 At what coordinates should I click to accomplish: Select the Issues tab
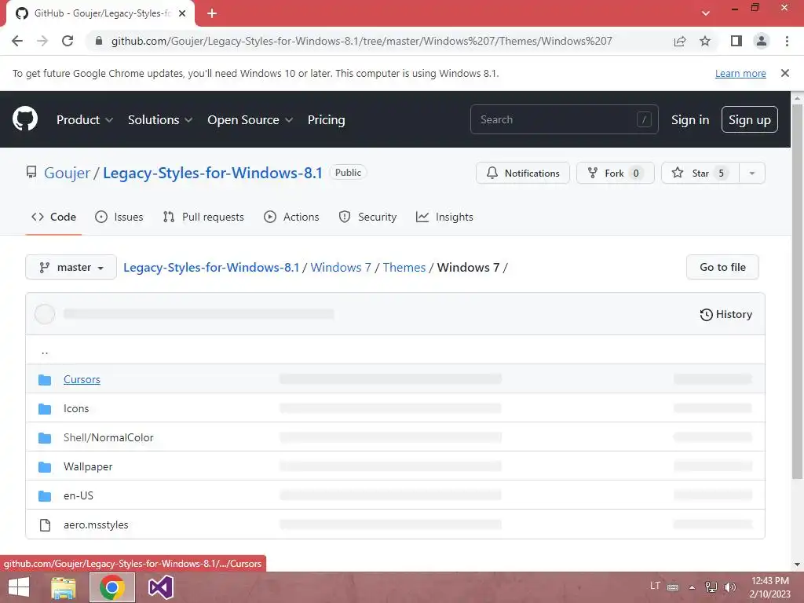119,217
